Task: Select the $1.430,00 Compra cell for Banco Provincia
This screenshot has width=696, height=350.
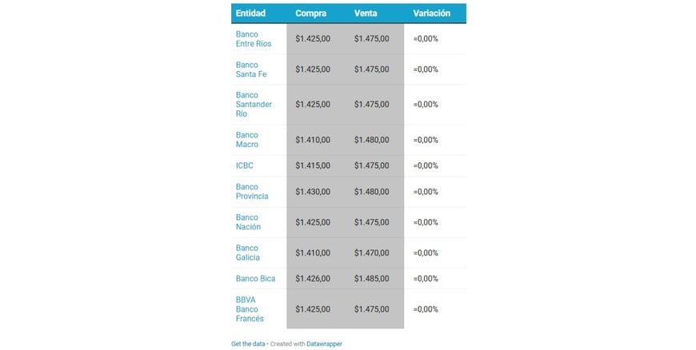Action: pyautogui.click(x=313, y=192)
